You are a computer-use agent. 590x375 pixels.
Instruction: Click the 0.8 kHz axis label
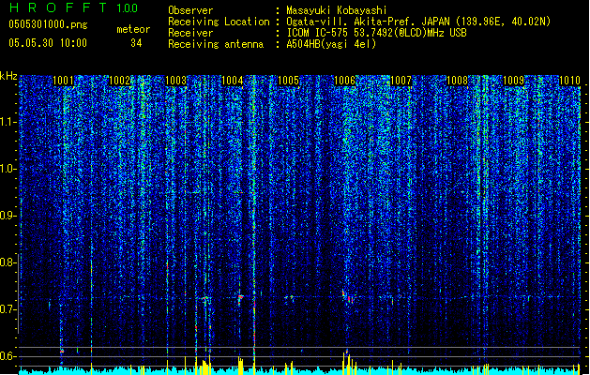click(8, 262)
